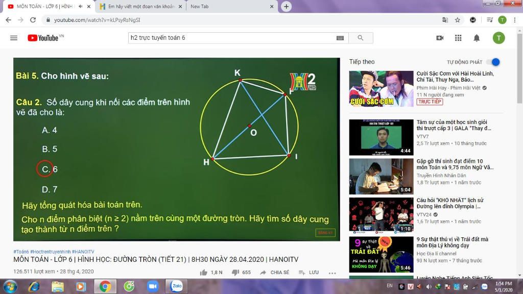Click the hashtag #Hoctrentruyenhinh link
Image resolution: width=523 pixels, height=294 pixels.
click(x=51, y=252)
